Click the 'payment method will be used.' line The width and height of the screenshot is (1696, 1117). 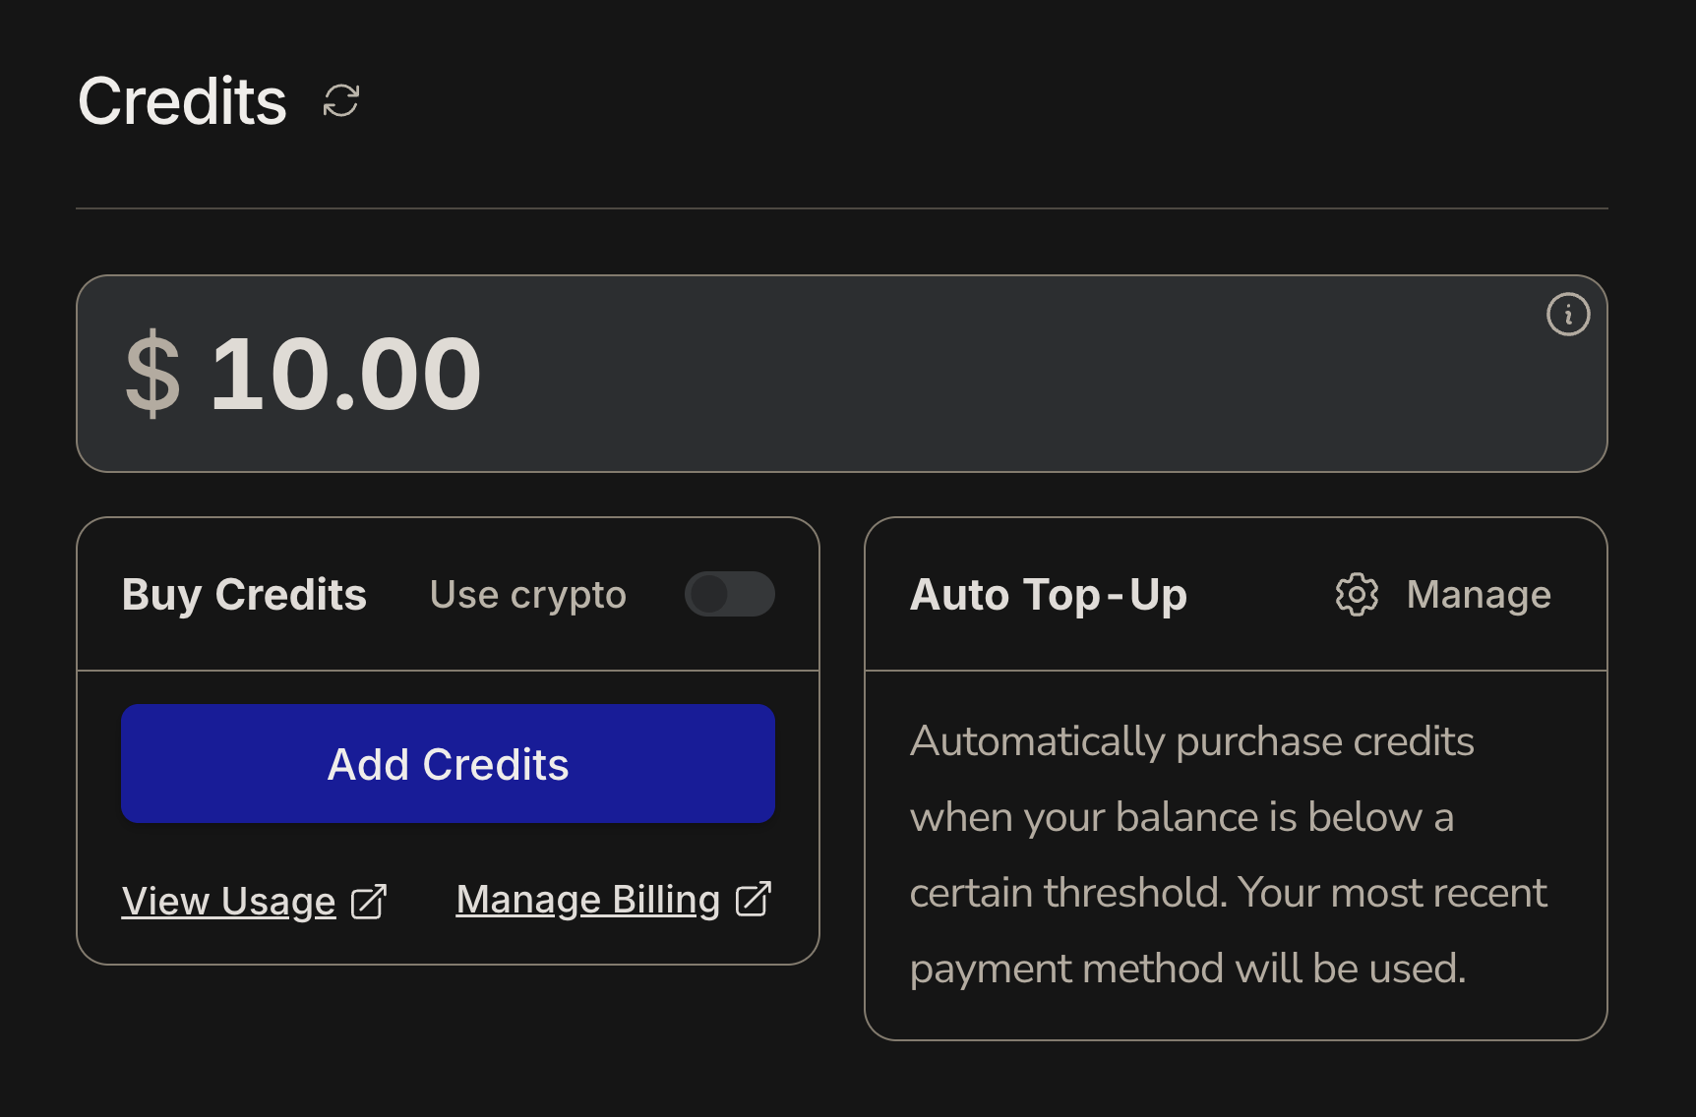1188,969
